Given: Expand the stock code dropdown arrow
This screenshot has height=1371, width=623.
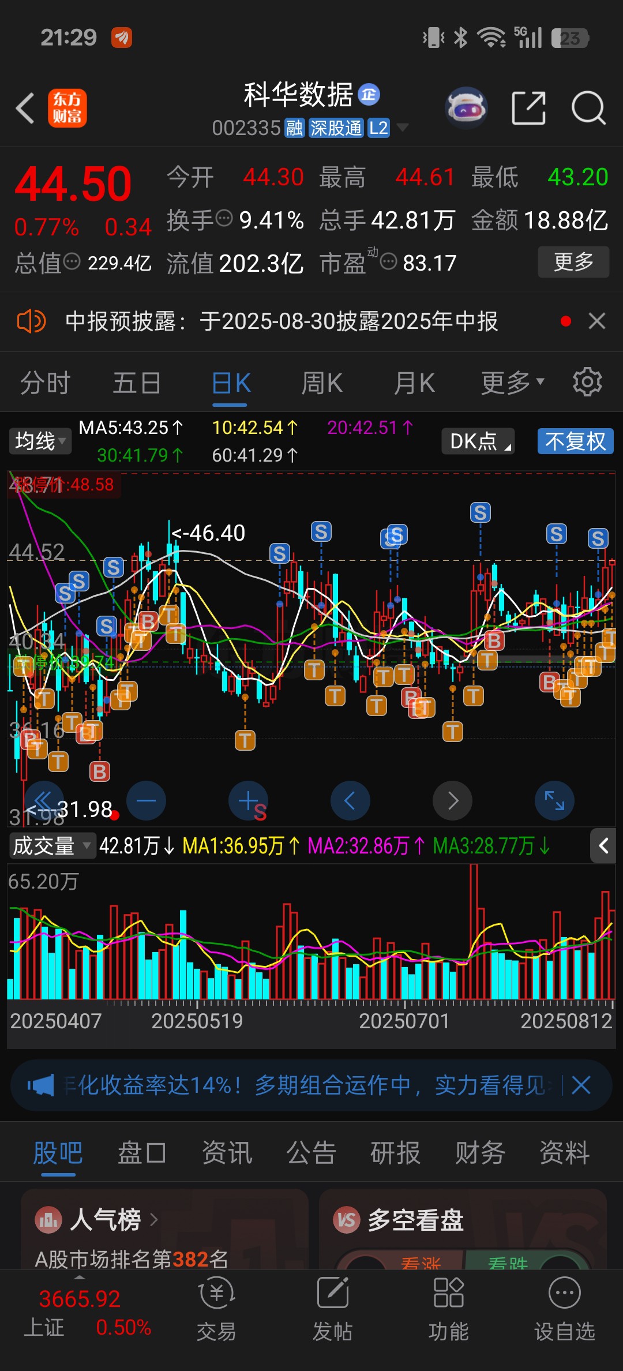Looking at the screenshot, I should click(x=402, y=128).
